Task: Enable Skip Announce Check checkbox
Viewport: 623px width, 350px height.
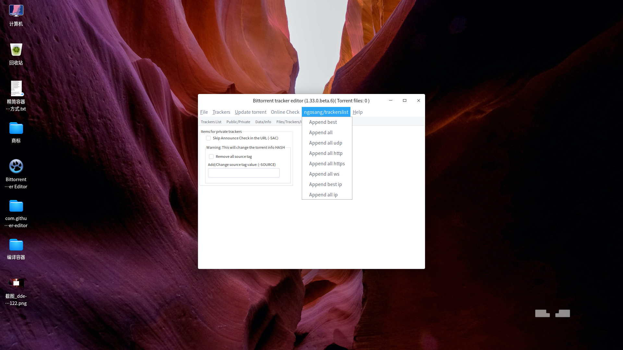Action: coord(208,138)
